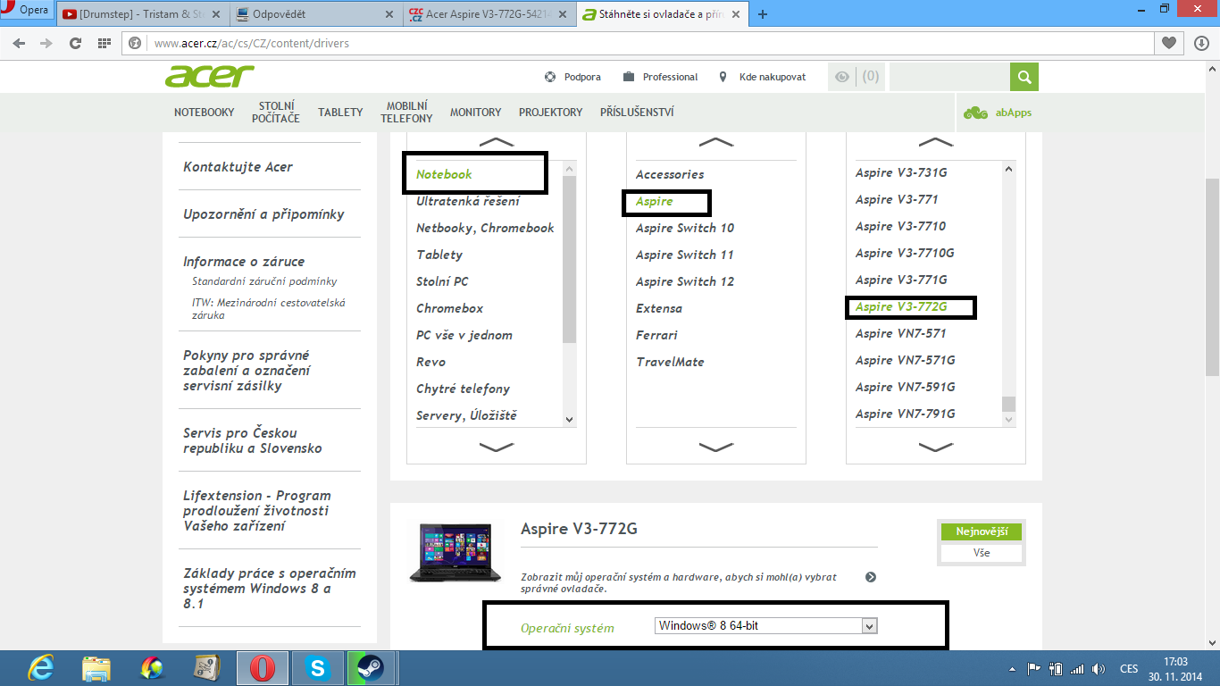Select TravelMate series
1220x686 pixels.
670,362
